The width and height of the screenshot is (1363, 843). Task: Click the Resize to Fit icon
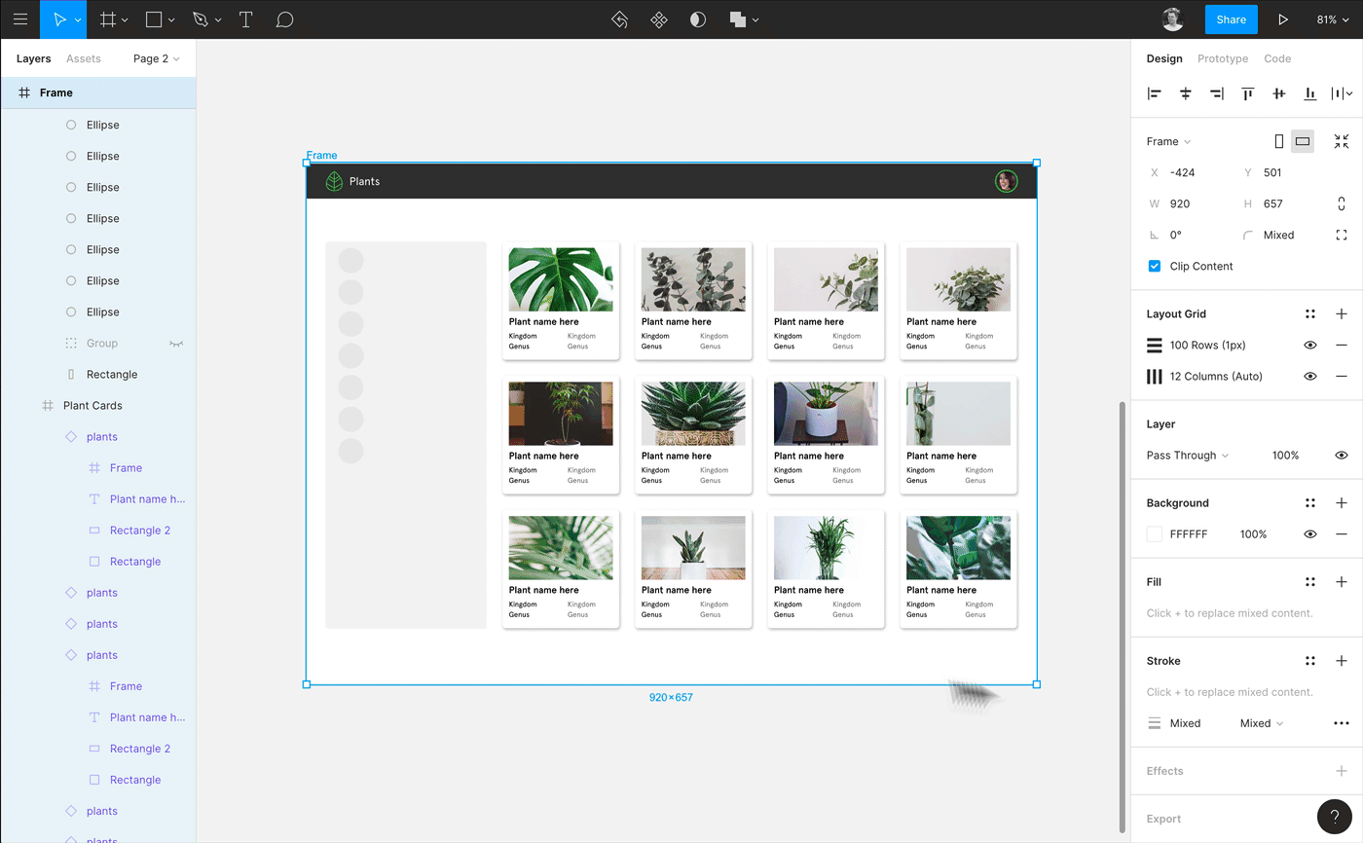tap(1342, 141)
